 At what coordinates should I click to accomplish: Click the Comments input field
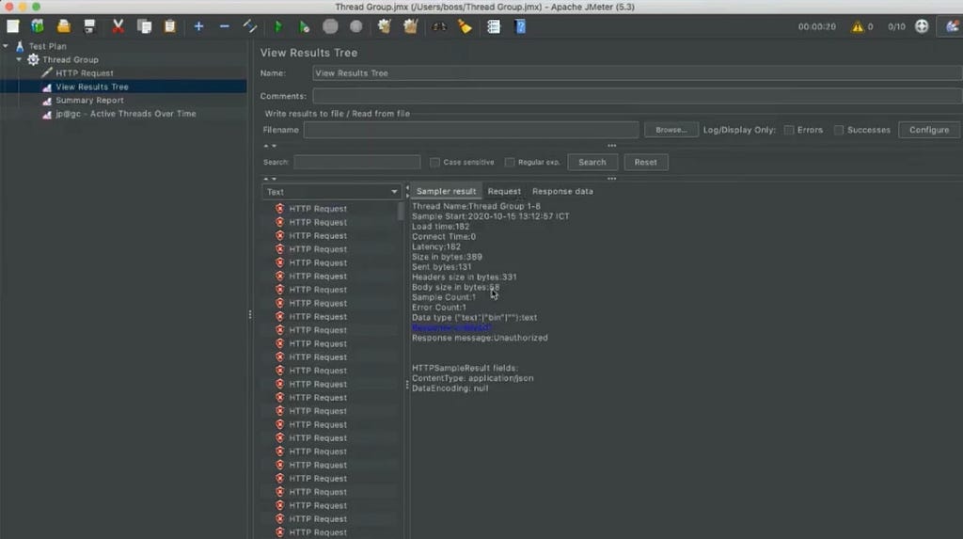click(638, 96)
